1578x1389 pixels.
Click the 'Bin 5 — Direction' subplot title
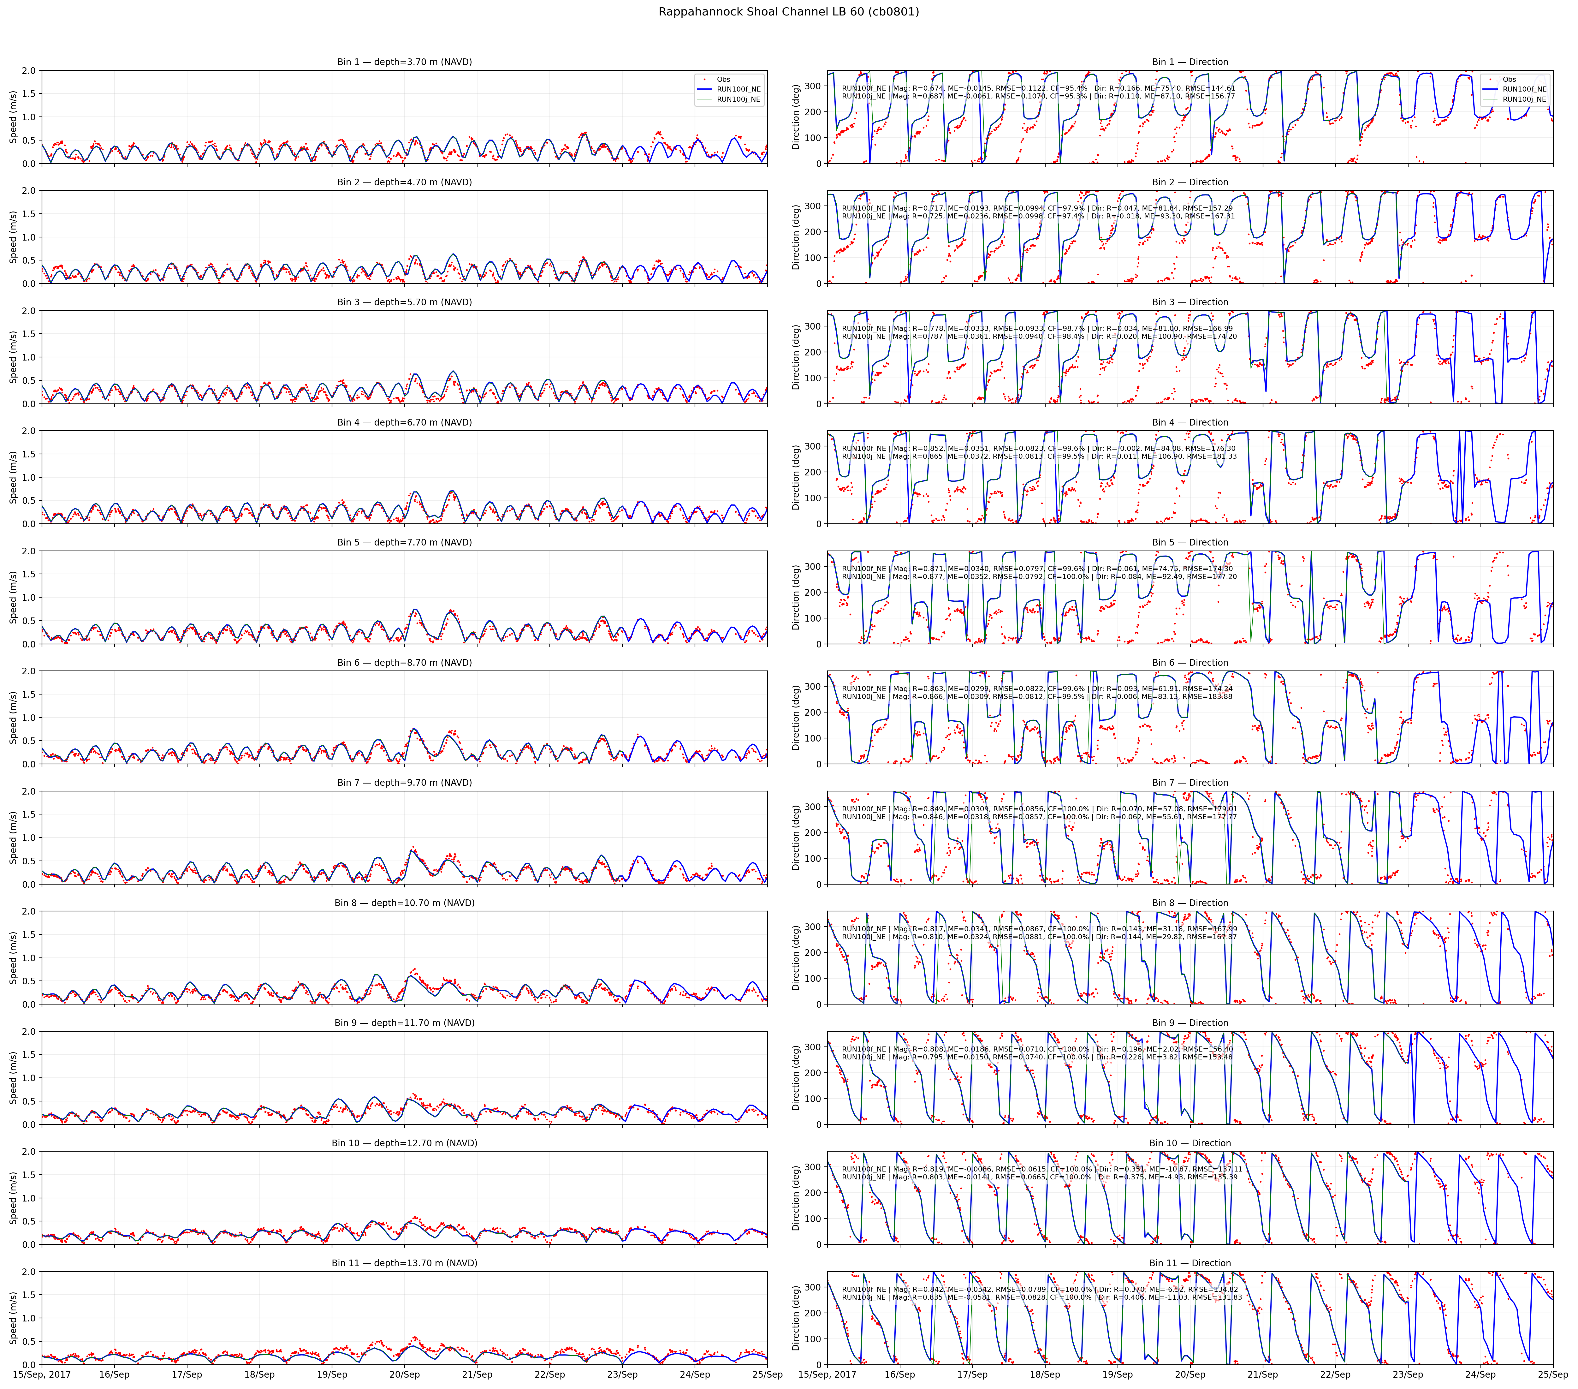(x=1190, y=542)
